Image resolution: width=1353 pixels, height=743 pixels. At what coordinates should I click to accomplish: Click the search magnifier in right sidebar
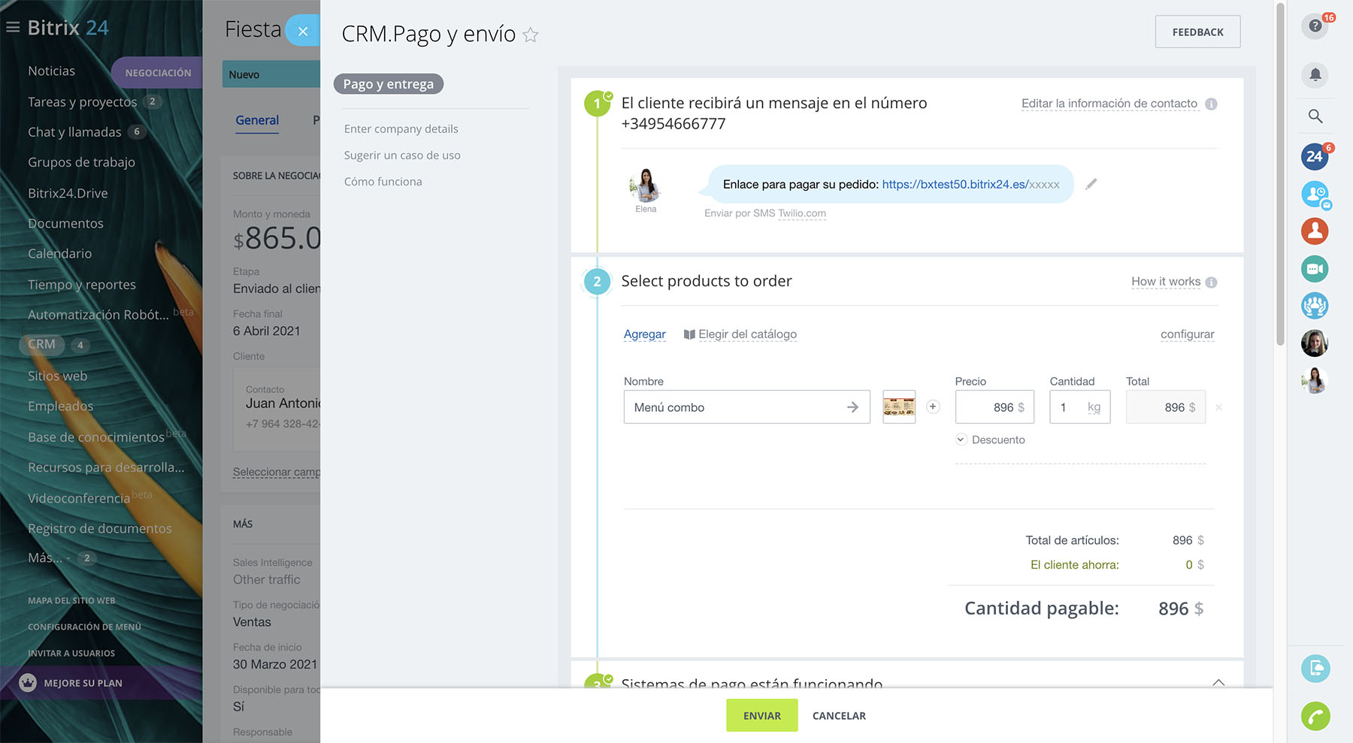1315,116
